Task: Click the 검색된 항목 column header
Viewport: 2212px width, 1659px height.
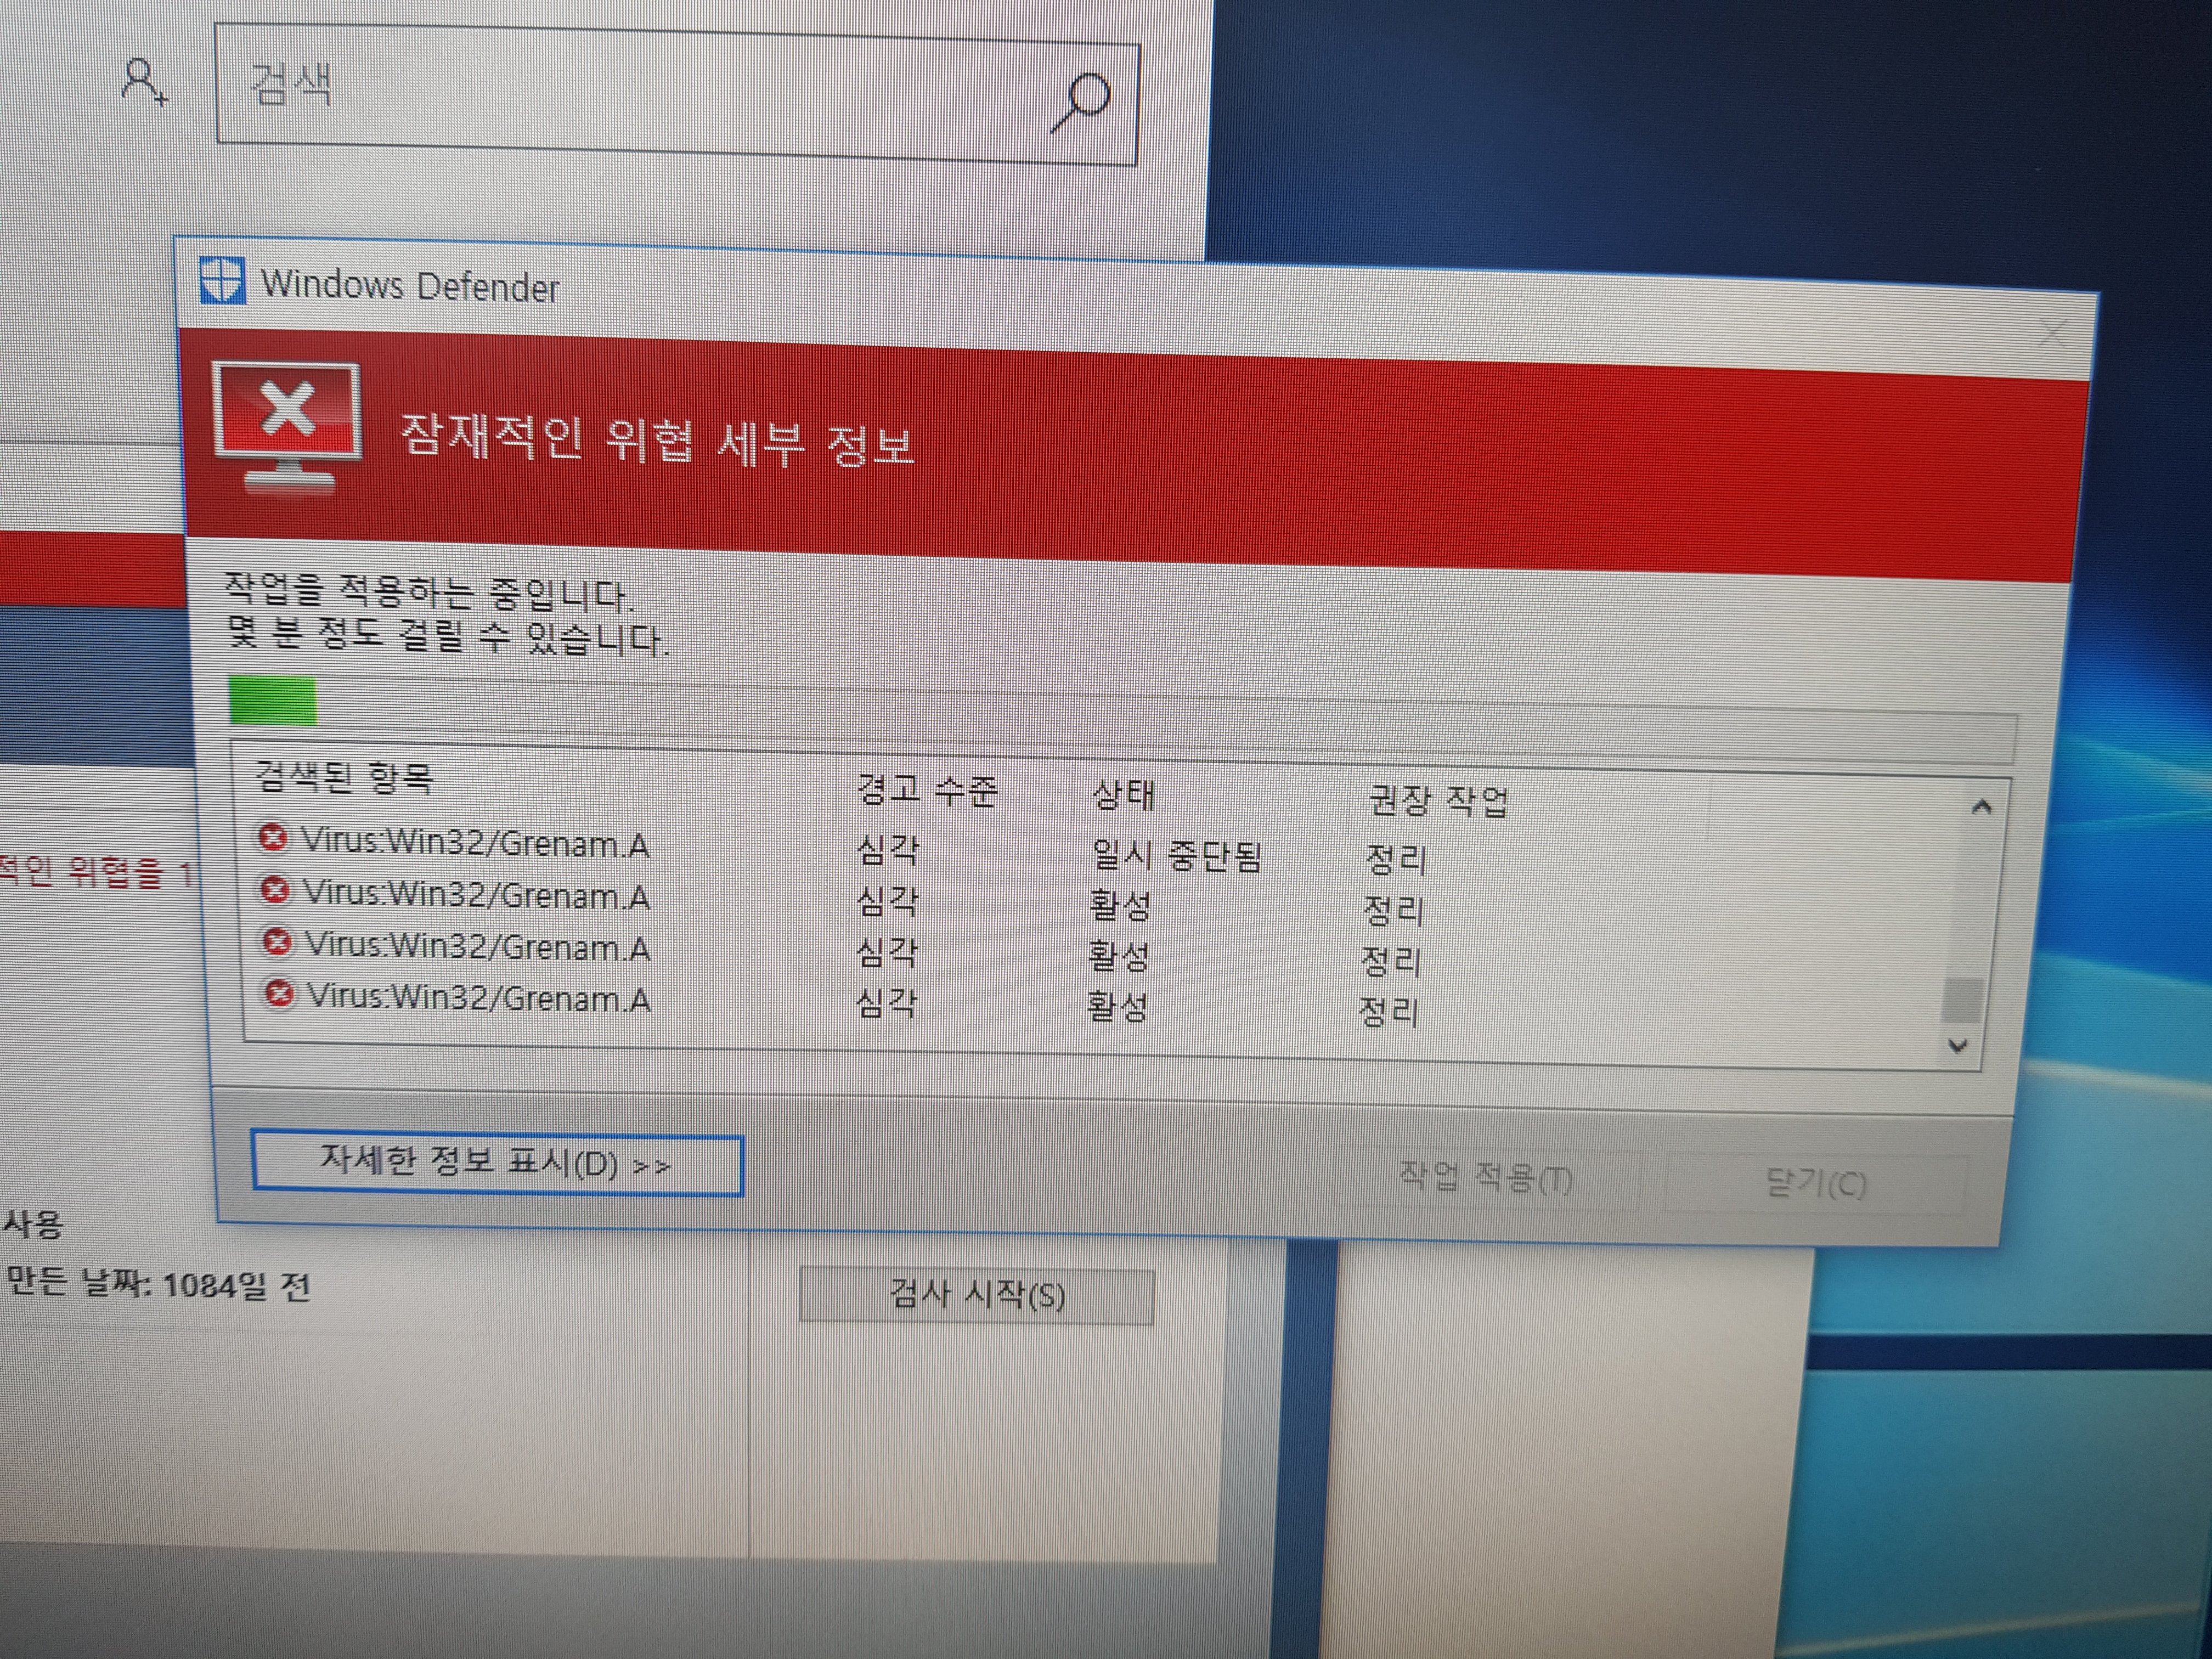Action: pos(345,777)
